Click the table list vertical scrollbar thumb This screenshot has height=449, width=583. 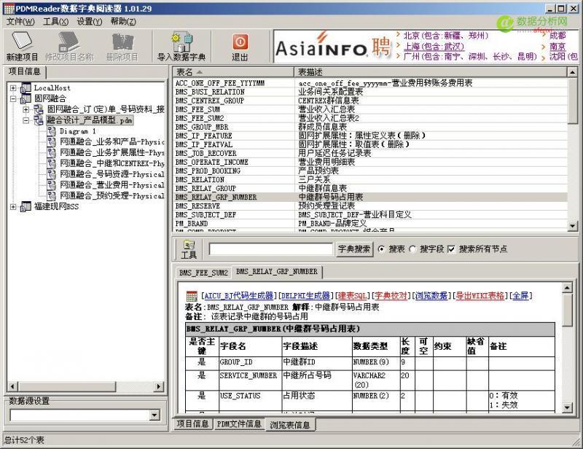[573, 101]
